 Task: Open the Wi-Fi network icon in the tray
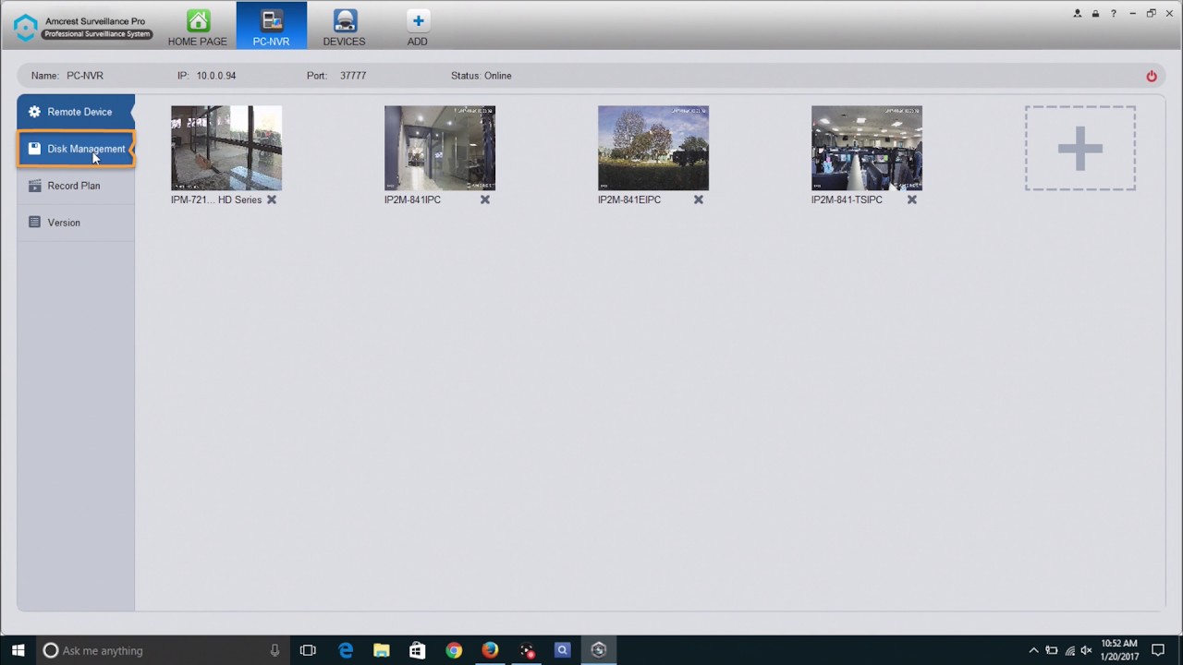[1069, 650]
